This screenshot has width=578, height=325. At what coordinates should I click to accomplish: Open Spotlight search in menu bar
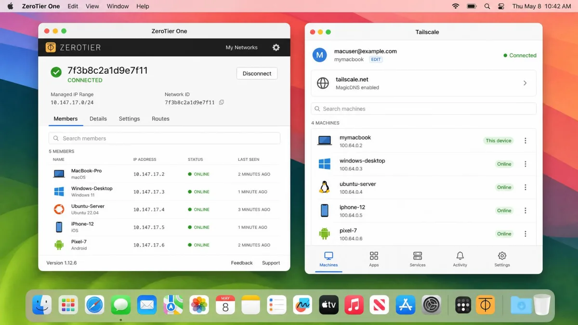(487, 6)
